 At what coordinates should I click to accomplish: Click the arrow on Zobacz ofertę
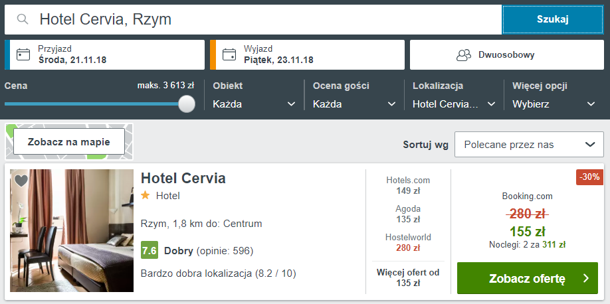[586, 278]
